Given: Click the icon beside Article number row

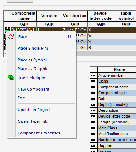Looking at the screenshot, I should click(x=93, y=76).
